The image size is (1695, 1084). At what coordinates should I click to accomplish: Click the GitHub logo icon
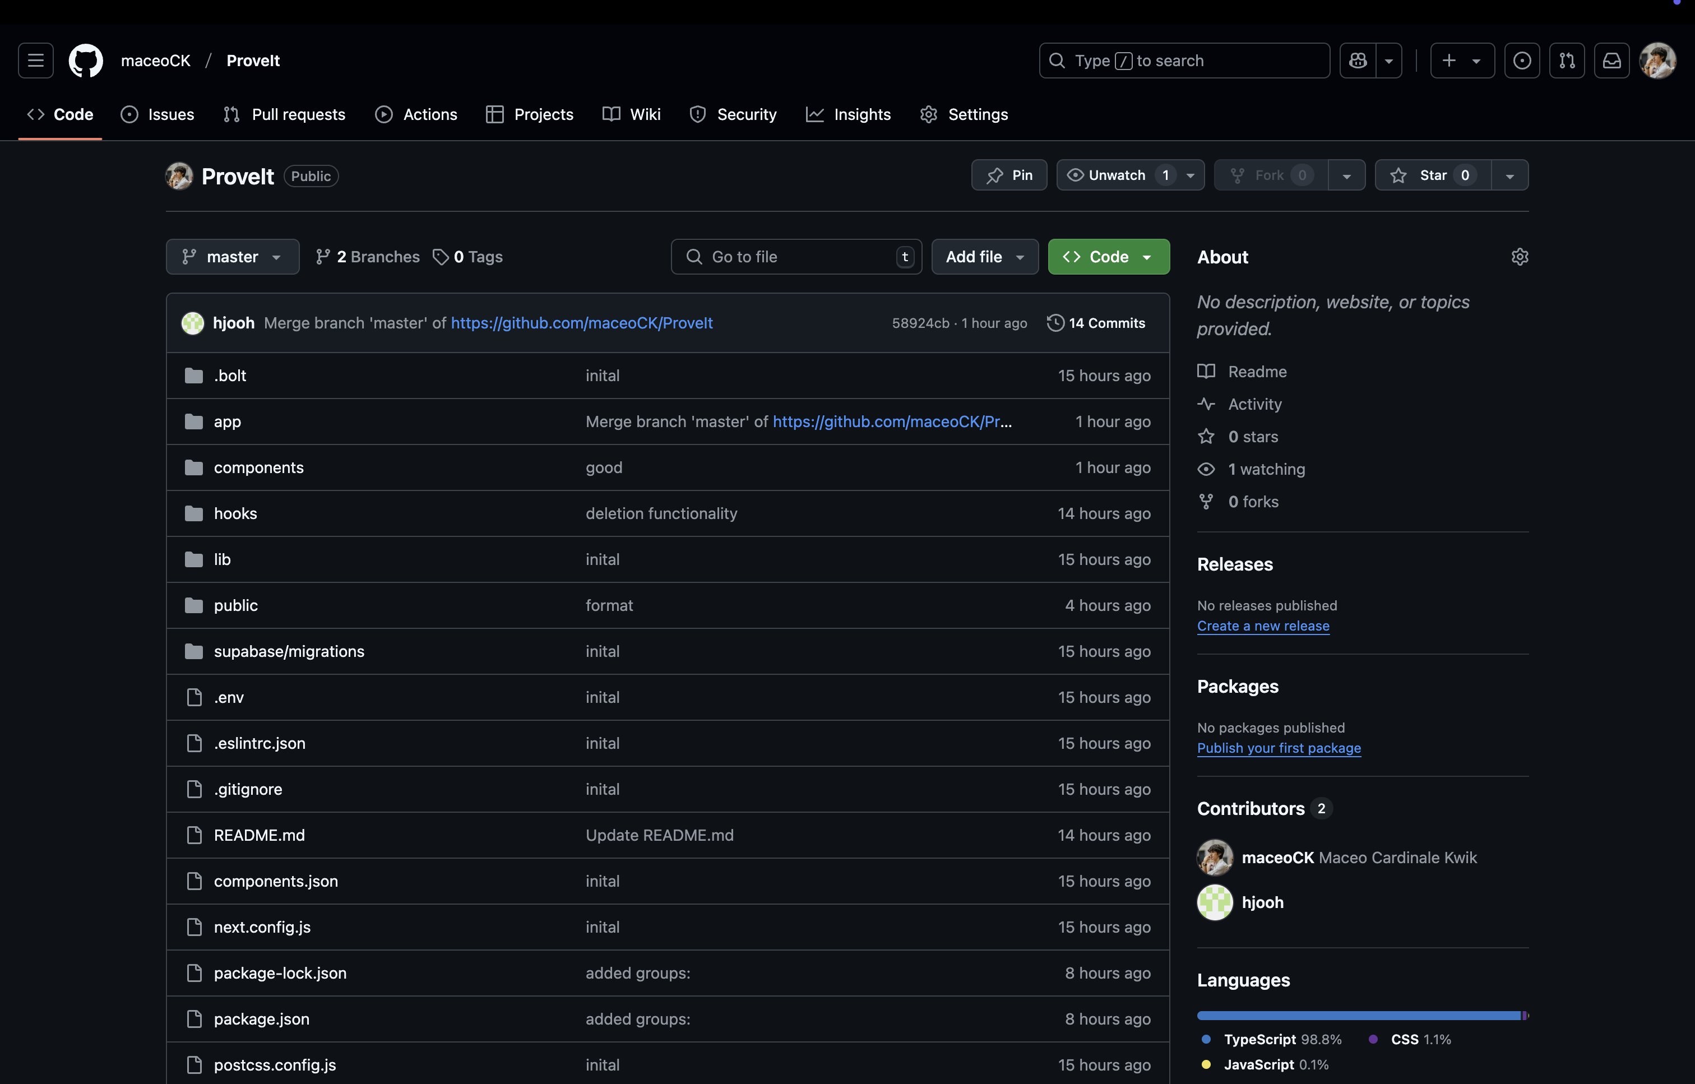[x=86, y=61]
